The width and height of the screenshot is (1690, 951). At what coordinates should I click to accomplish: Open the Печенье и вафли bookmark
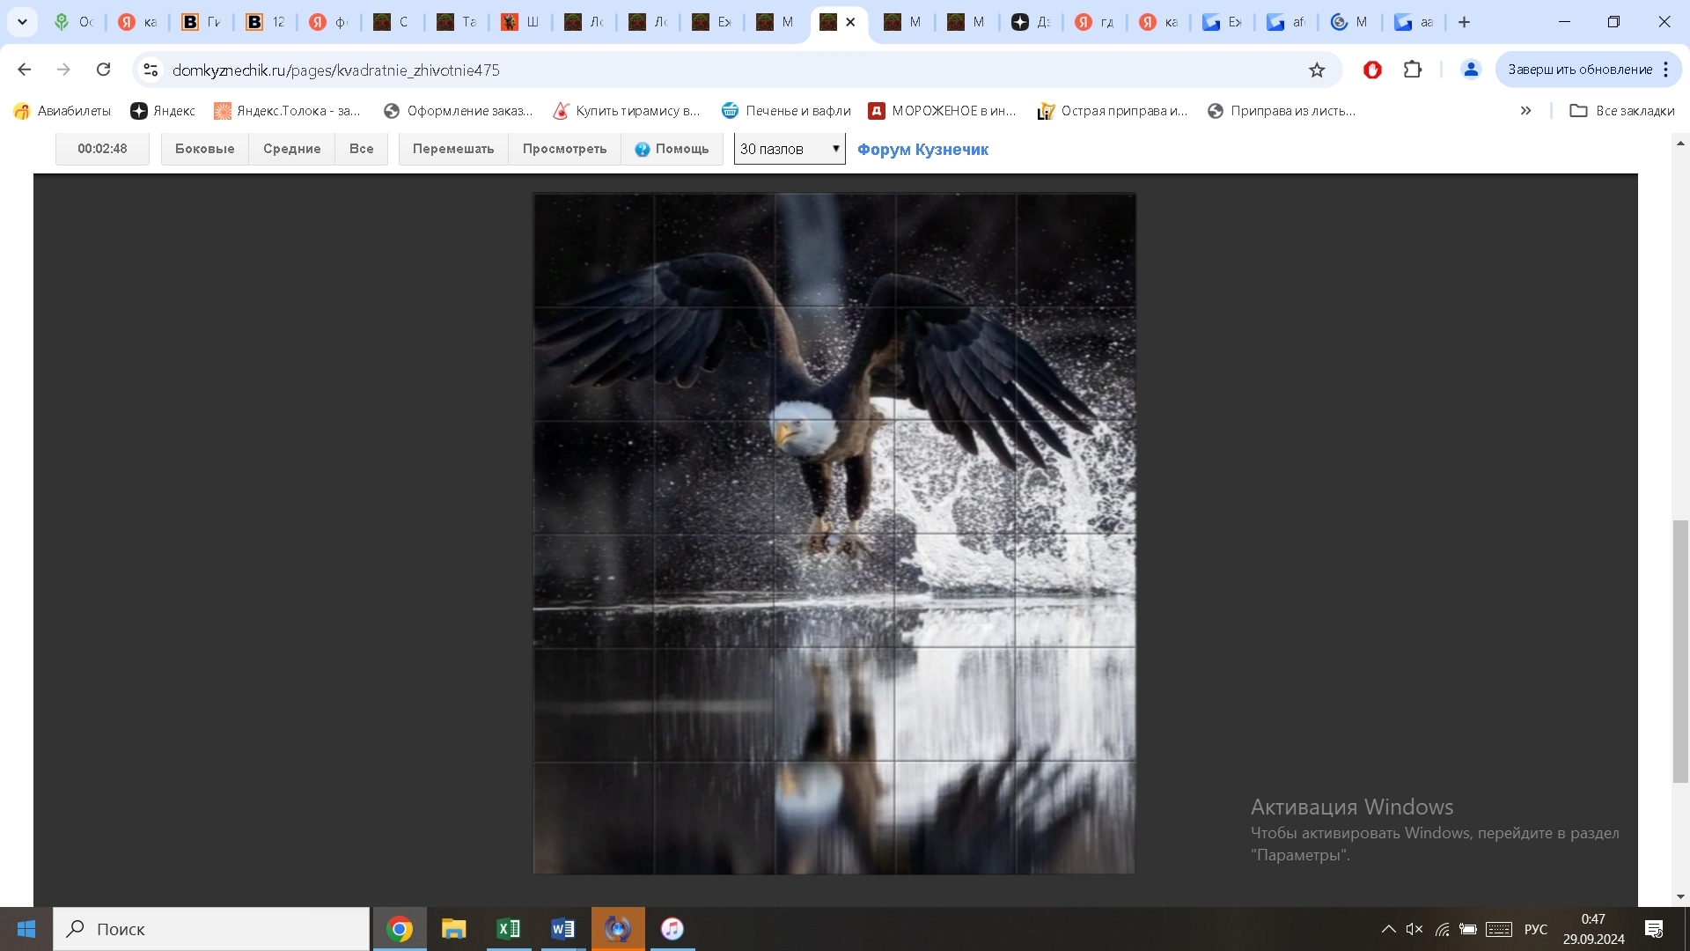[786, 111]
